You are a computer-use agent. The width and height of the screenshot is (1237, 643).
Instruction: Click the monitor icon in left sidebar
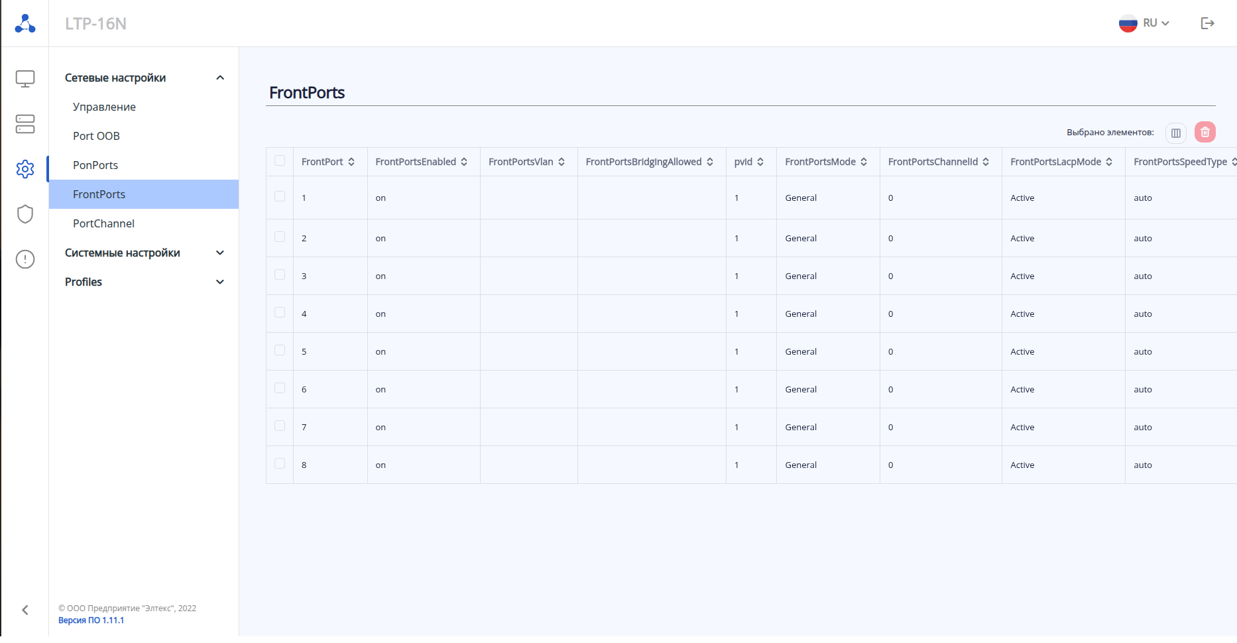(x=25, y=79)
